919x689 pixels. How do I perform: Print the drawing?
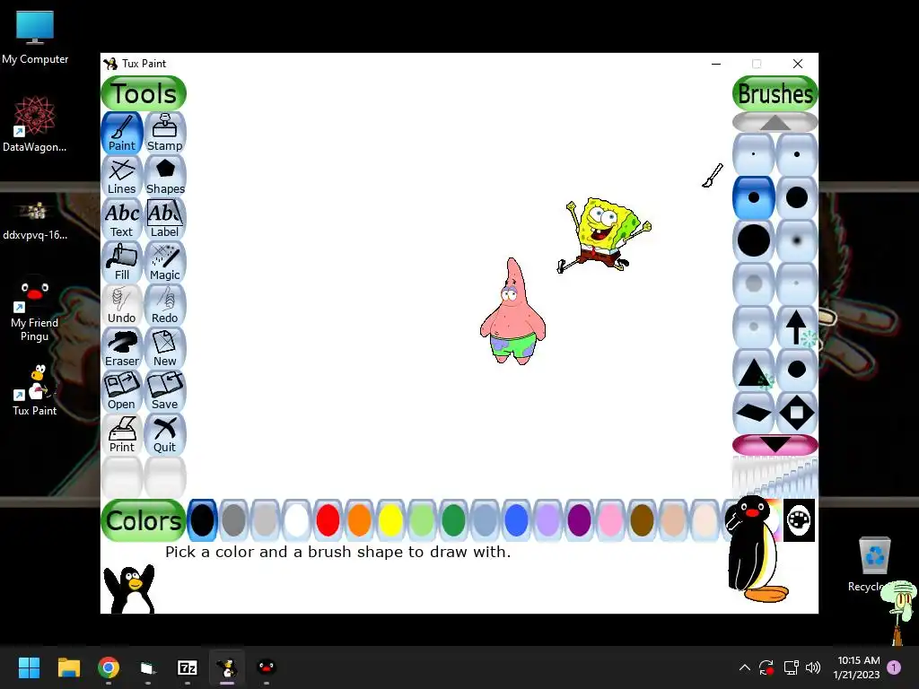[122, 434]
